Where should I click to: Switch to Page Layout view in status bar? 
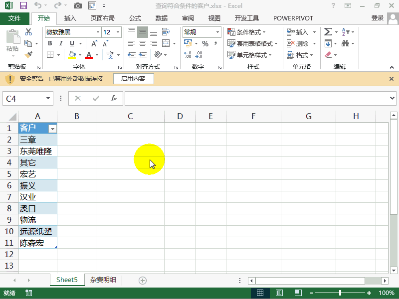[x=279, y=293]
